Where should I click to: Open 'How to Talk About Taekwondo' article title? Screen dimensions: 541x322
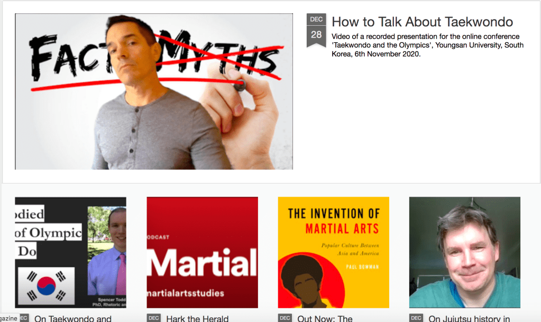tap(422, 22)
